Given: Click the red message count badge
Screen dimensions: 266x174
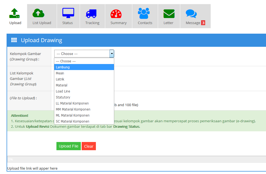Looking at the screenshot, I should 203,23.
